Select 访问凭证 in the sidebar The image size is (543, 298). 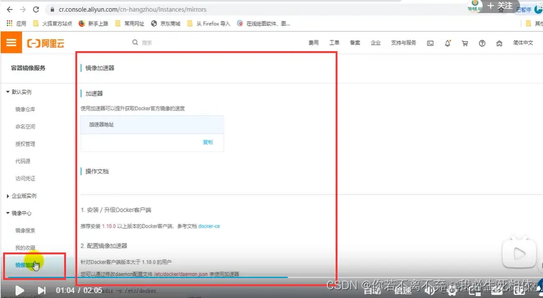tap(25, 178)
